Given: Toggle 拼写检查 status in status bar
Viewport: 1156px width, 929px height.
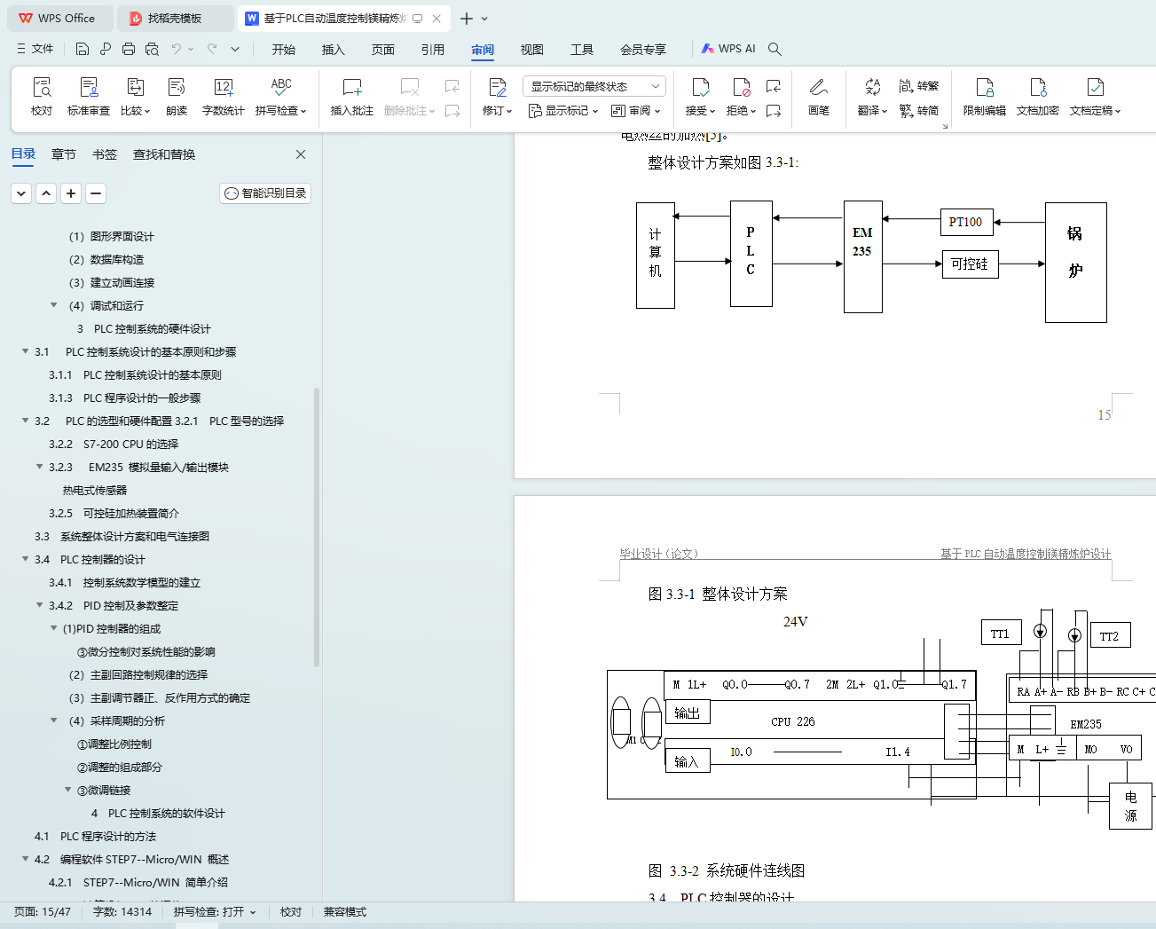Looking at the screenshot, I should point(215,912).
